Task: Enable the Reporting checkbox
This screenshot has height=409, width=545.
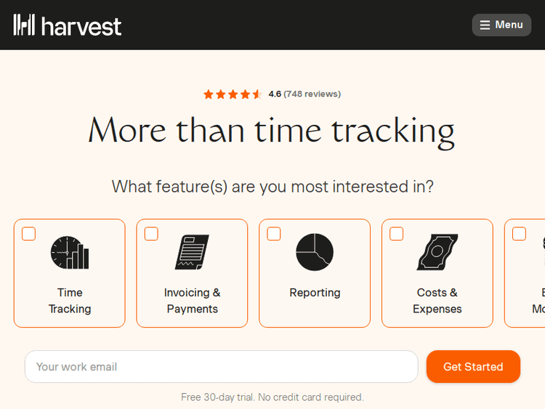Action: [274, 233]
